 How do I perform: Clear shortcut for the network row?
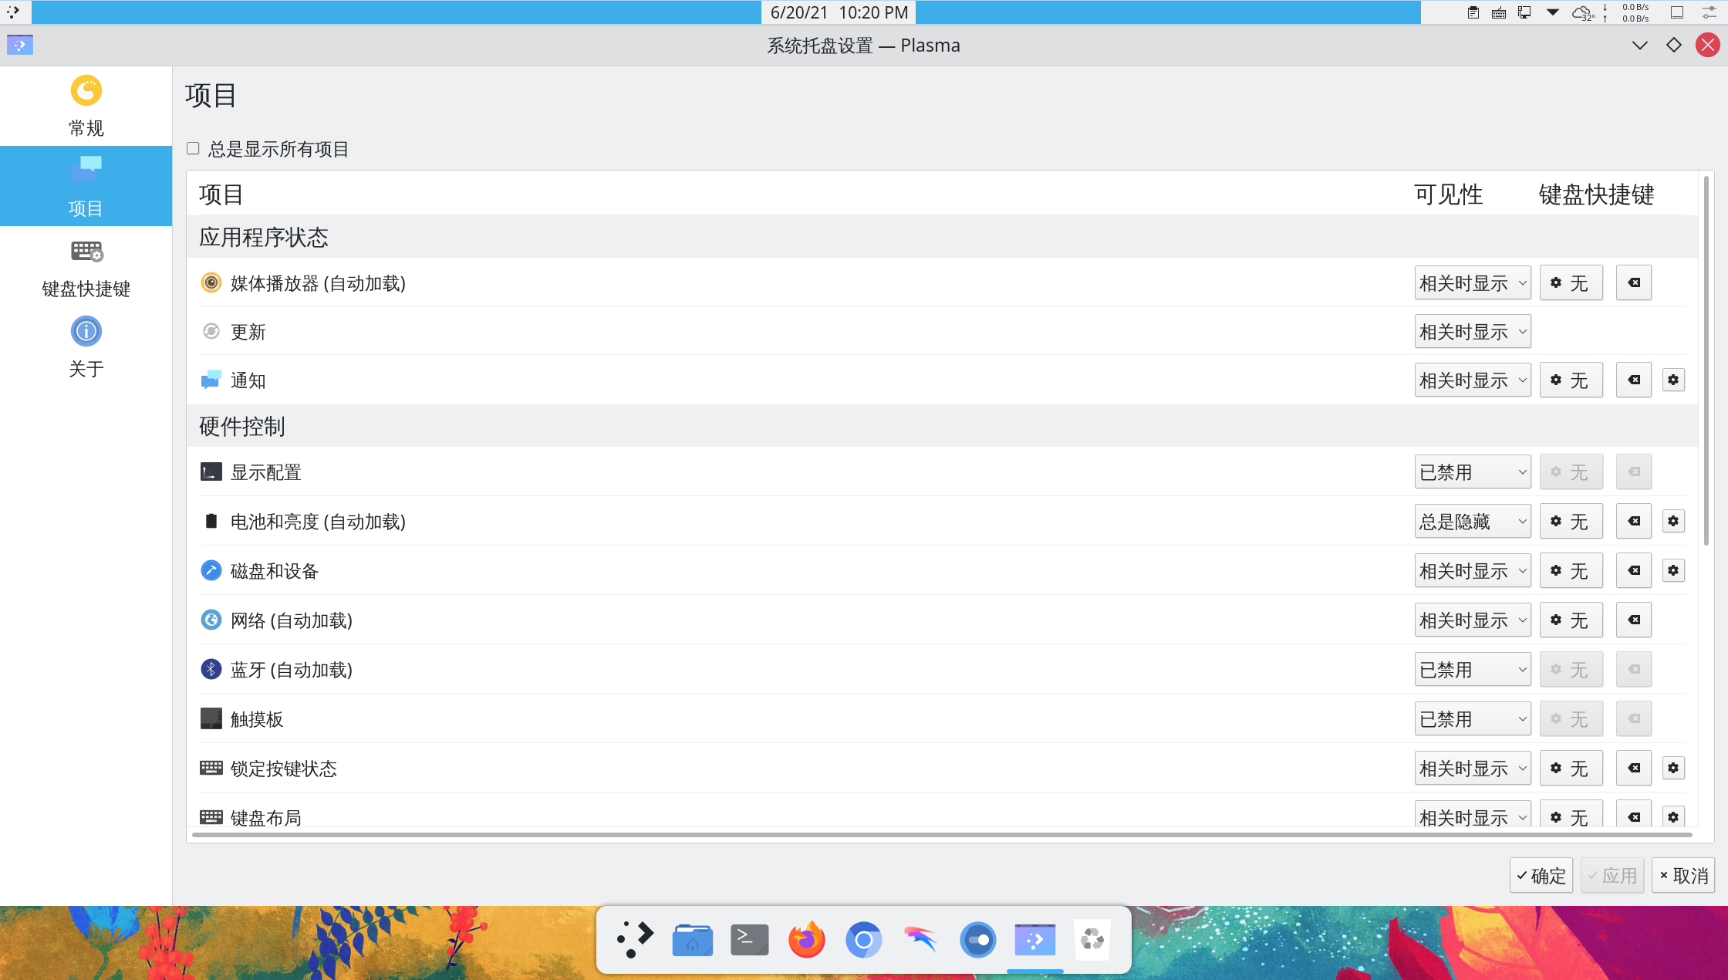coord(1634,620)
